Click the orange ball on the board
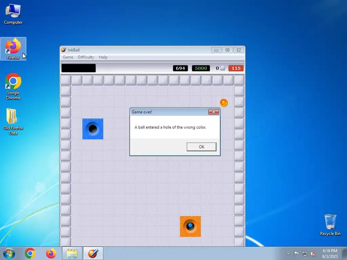 coord(224,103)
